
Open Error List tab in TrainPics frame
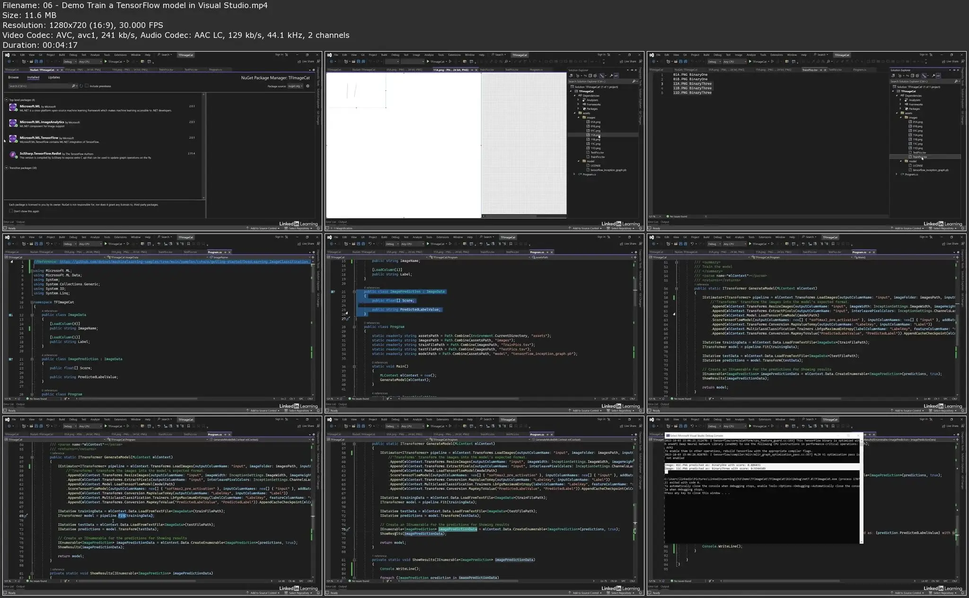[653, 222]
